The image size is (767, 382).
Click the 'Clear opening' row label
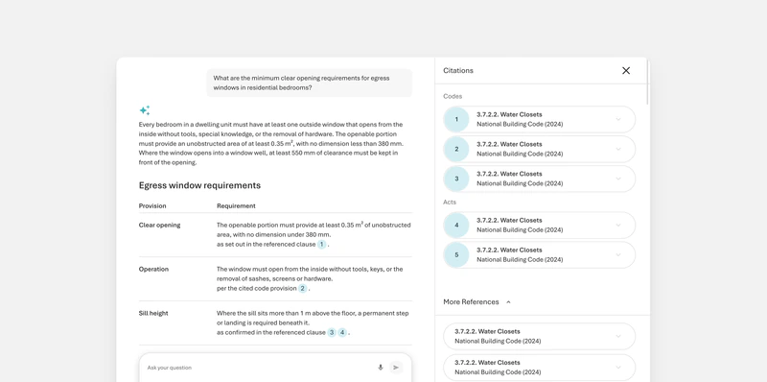(x=159, y=226)
